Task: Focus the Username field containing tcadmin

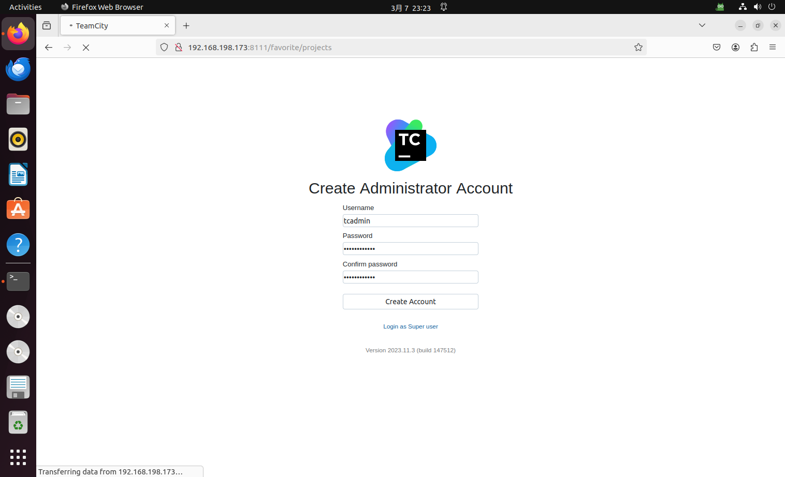Action: pyautogui.click(x=411, y=221)
